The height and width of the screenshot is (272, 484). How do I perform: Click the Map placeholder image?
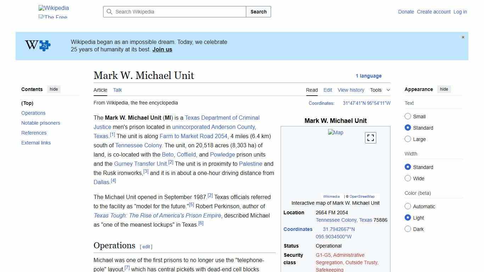(x=335, y=132)
